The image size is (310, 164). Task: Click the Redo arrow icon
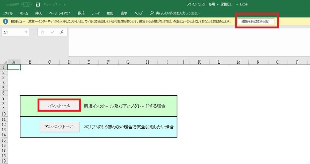tap(55, 5)
